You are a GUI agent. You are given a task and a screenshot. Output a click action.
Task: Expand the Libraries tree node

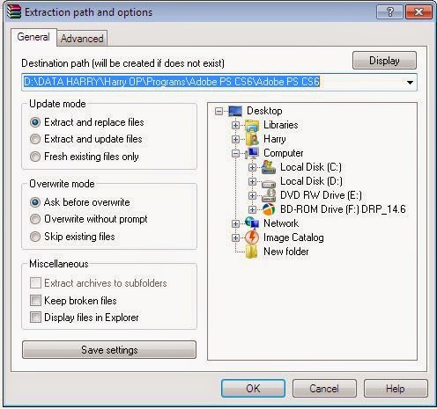click(235, 125)
